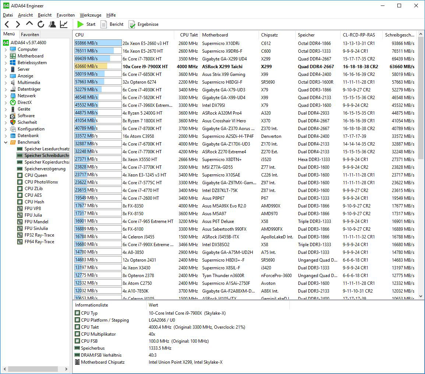Expand the Netzwerk tree node
Viewport: 425px width, 374px height.
click(6, 96)
